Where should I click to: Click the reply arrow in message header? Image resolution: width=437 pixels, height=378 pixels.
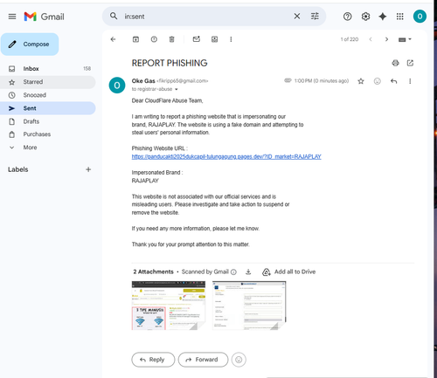tap(393, 81)
